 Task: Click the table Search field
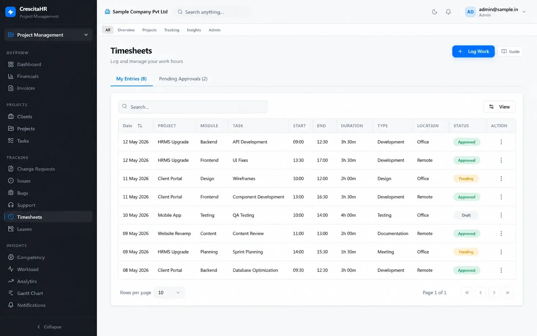click(x=193, y=107)
